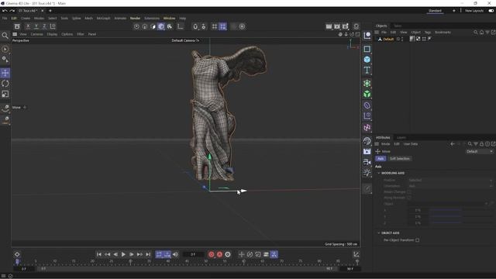
Task: Toggle timeline sound speaker button
Action: (176, 254)
